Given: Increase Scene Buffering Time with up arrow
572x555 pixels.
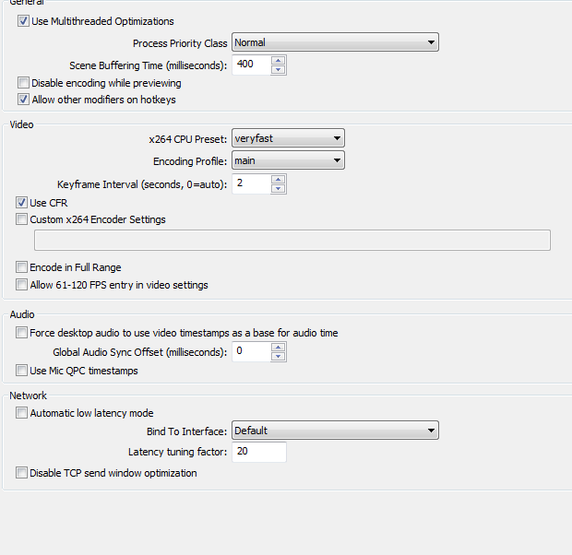Looking at the screenshot, I should point(279,61).
